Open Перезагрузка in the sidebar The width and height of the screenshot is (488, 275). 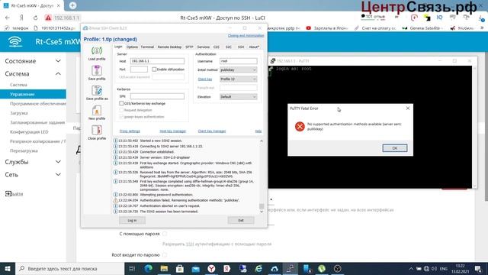pyautogui.click(x=24, y=150)
